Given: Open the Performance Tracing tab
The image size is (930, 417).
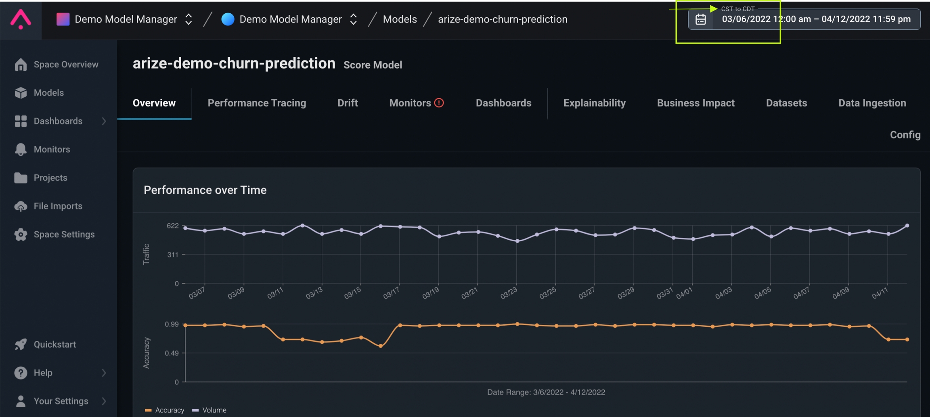Looking at the screenshot, I should point(257,103).
